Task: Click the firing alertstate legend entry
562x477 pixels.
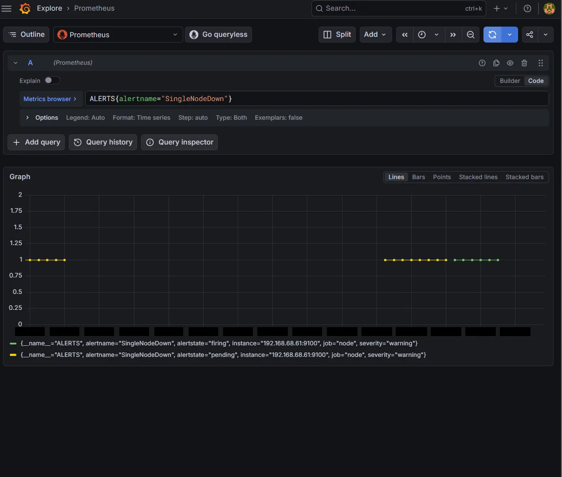Action: pos(219,344)
